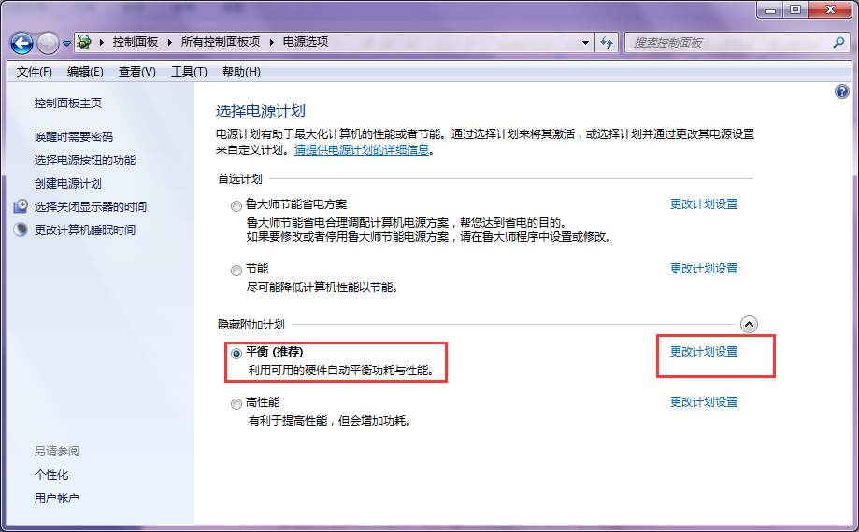Select the 节能 power plan radio button
The image size is (859, 532).
[x=236, y=271]
